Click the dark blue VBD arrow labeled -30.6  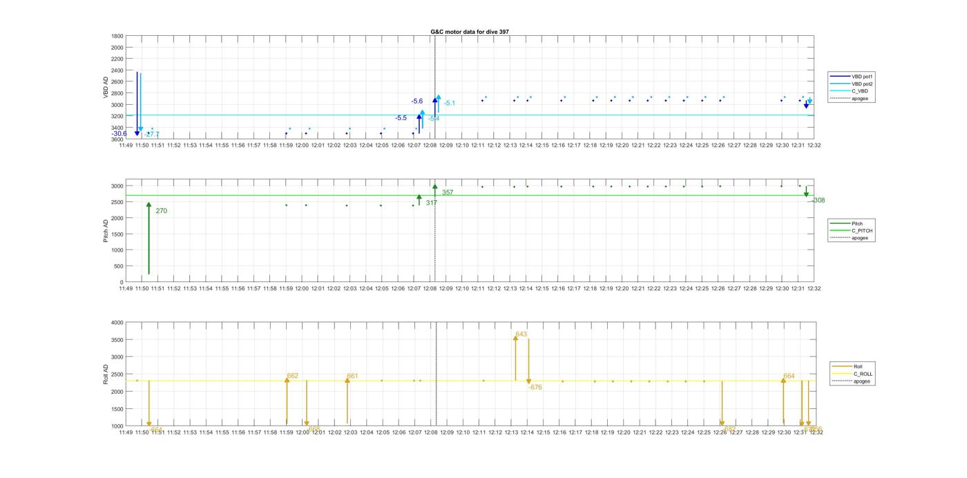pos(137,103)
